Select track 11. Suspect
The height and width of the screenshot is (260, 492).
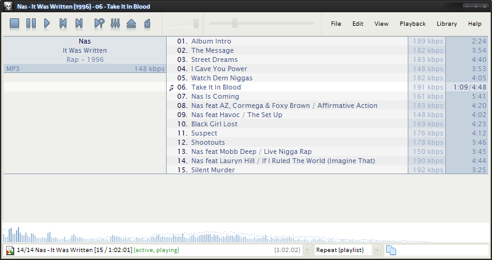(x=287, y=133)
